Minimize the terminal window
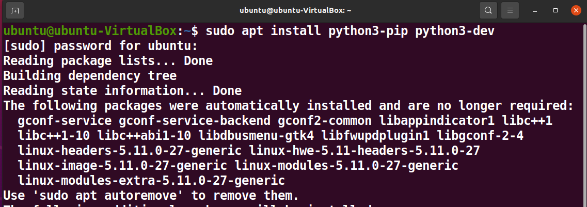 click(535, 11)
